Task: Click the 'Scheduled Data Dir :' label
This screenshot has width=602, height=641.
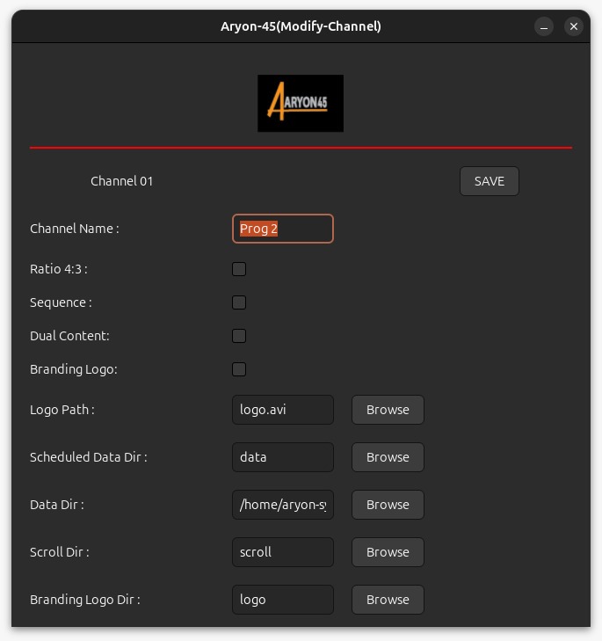Action: [x=88, y=457]
